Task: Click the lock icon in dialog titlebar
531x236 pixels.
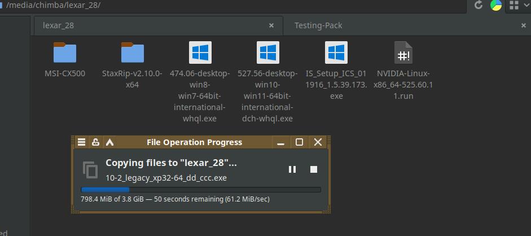Action: [96, 142]
